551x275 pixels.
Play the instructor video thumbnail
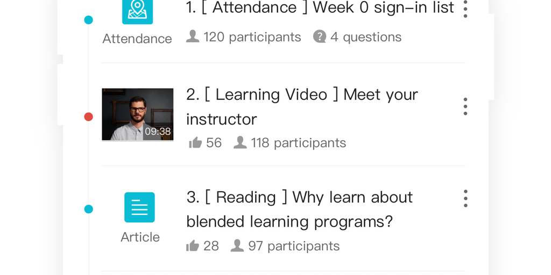click(x=137, y=114)
